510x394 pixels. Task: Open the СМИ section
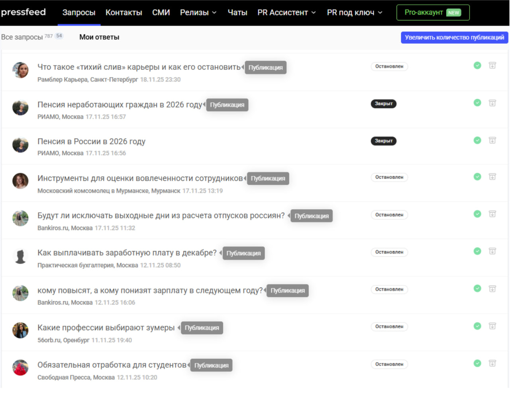pos(161,12)
